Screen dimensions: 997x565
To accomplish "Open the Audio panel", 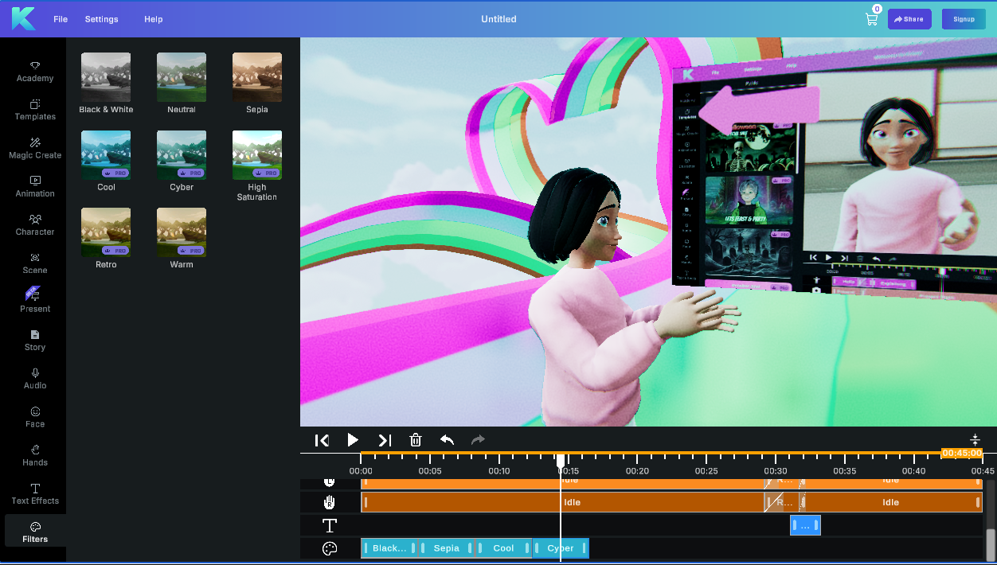I will [x=34, y=379].
